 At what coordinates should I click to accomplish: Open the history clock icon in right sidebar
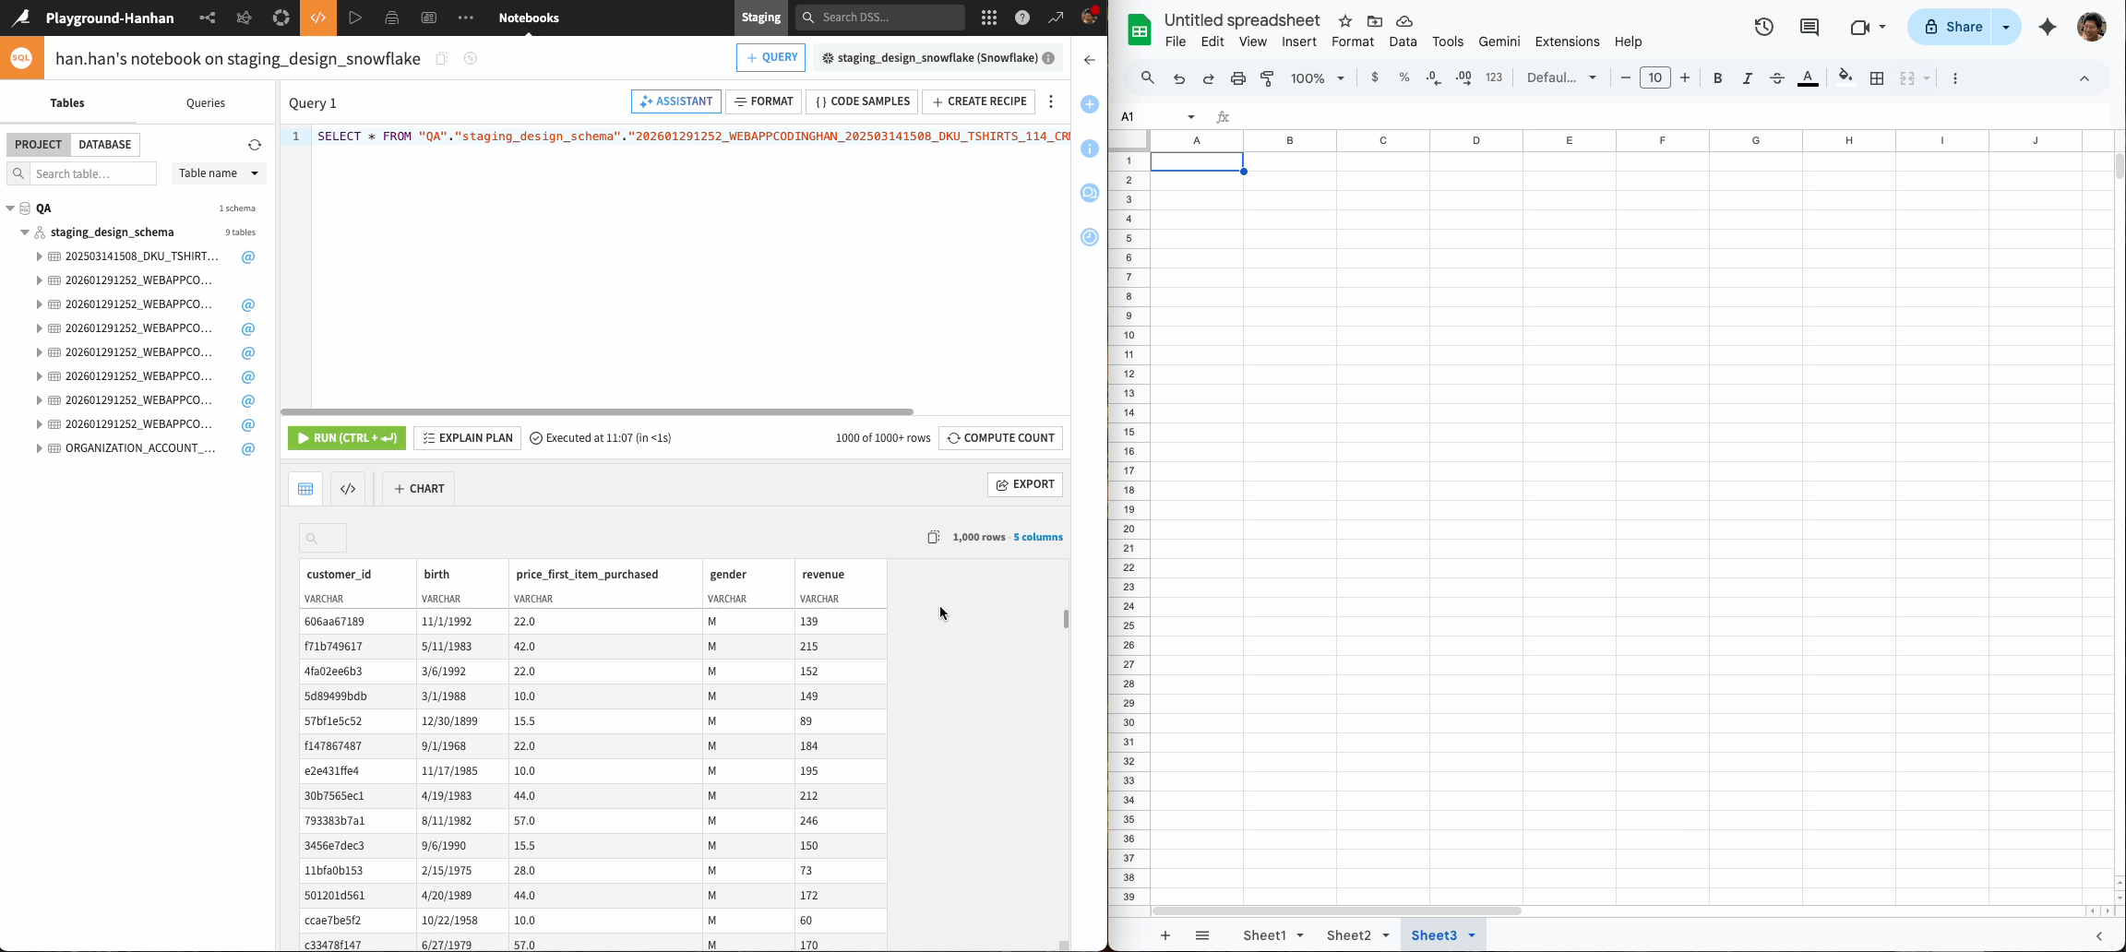(1090, 237)
